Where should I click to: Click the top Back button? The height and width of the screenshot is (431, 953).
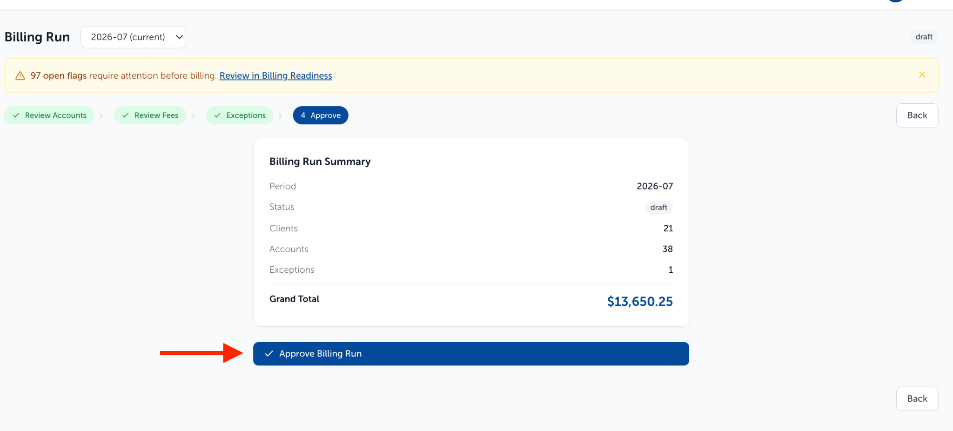click(x=917, y=115)
